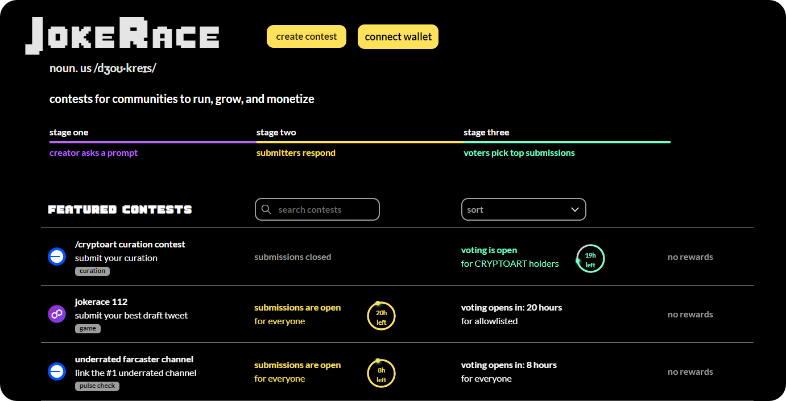This screenshot has height=401, width=786.
Task: Select the stage one tab
Action: click(x=69, y=133)
